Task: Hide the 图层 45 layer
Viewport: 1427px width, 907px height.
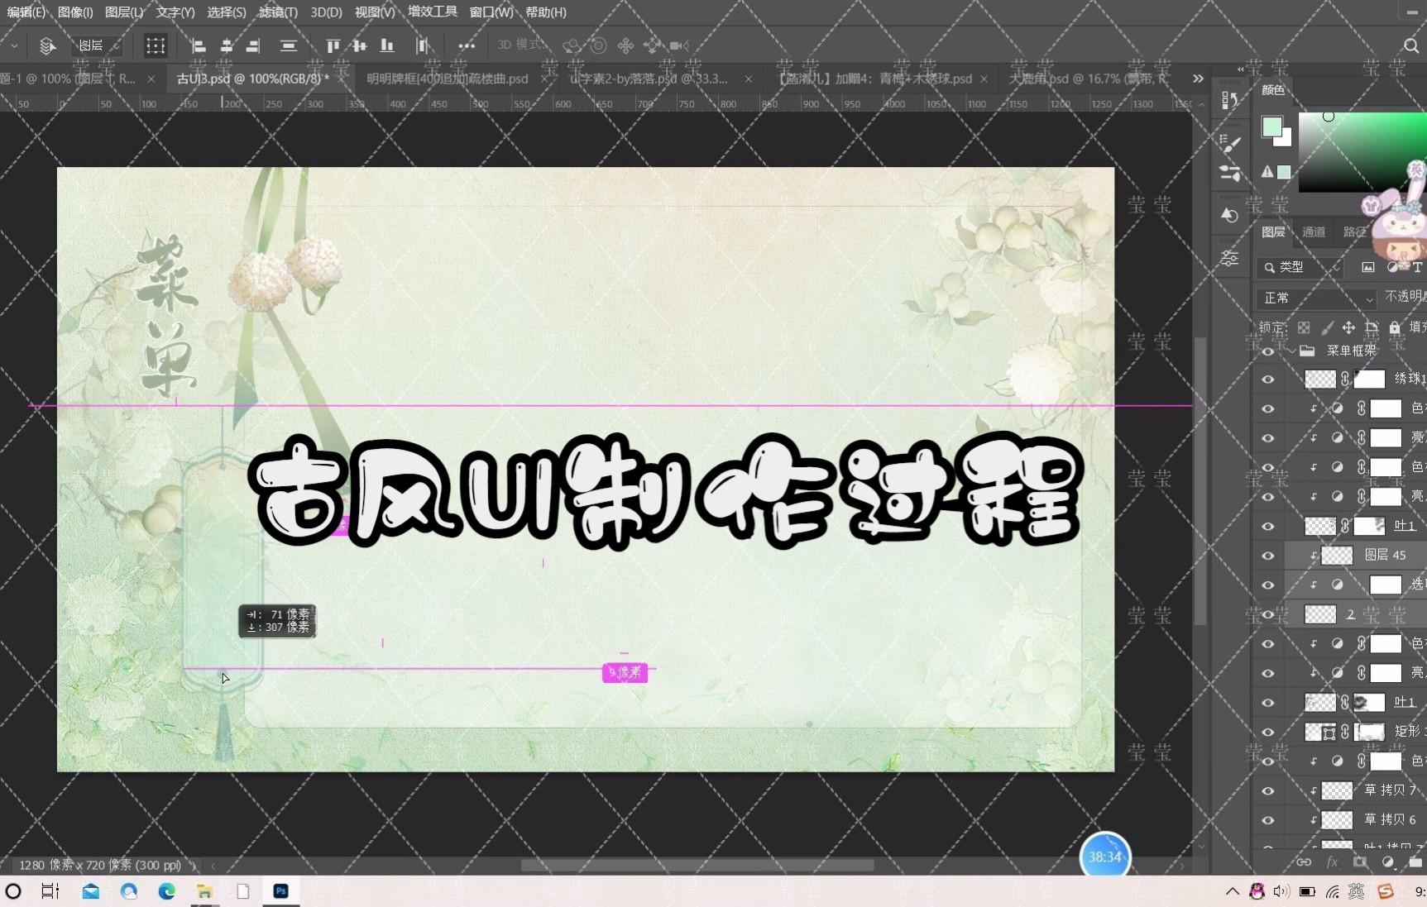Action: [x=1268, y=556]
